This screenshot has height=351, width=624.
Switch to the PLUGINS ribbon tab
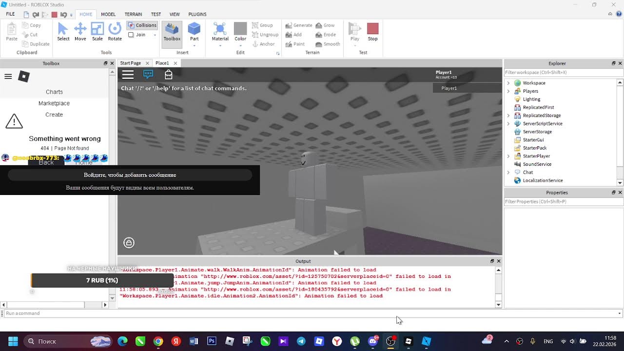(197, 14)
